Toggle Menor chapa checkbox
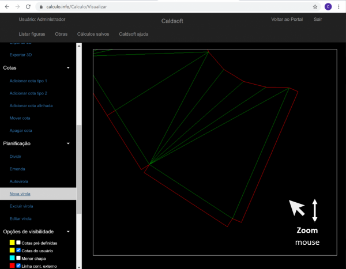Image resolution: width=346 pixels, height=269 pixels. point(18,258)
